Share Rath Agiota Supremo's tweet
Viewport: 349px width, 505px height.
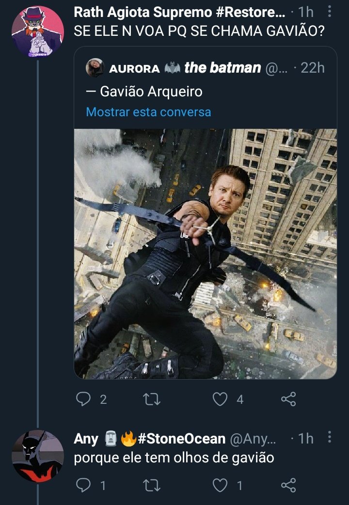coord(288,399)
